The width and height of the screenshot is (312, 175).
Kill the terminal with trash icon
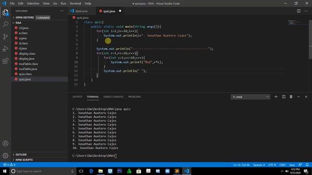291,97
